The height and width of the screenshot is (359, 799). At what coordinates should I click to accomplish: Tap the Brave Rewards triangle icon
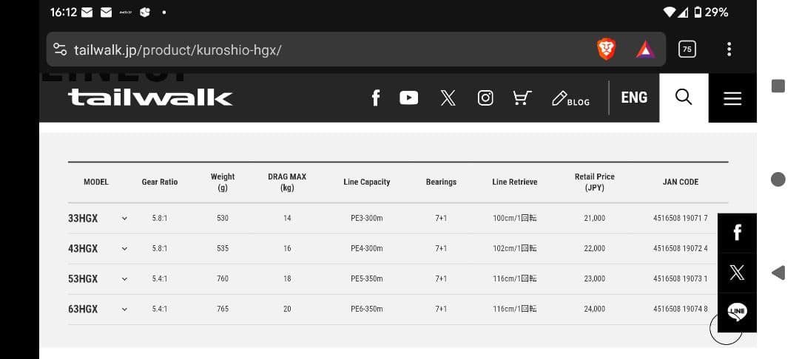[x=646, y=49]
